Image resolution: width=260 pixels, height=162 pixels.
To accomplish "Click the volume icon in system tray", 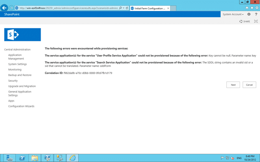I will coord(232,158).
